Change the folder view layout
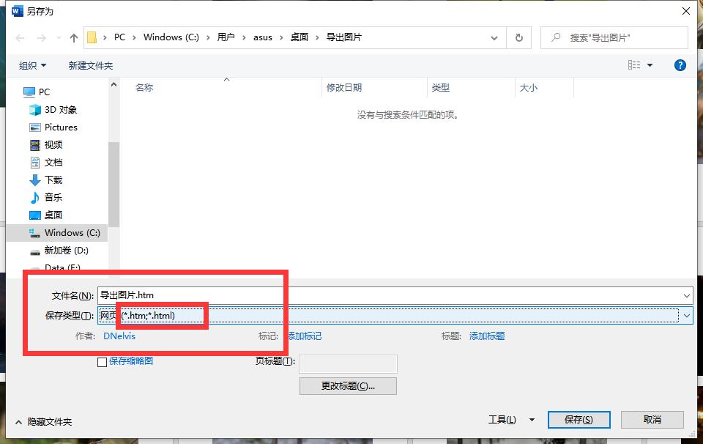 point(634,64)
